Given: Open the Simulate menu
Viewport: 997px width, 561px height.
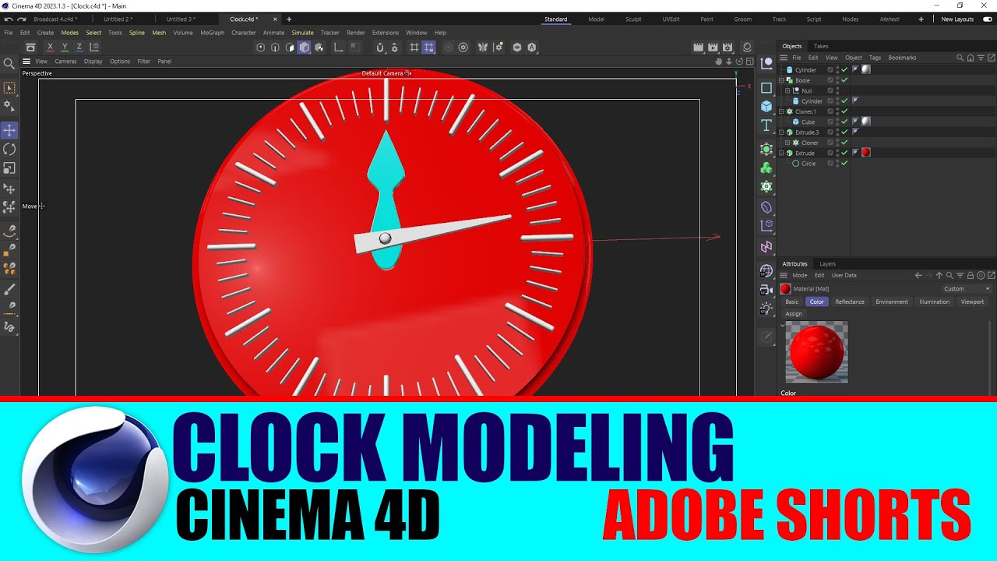Looking at the screenshot, I should tap(302, 33).
